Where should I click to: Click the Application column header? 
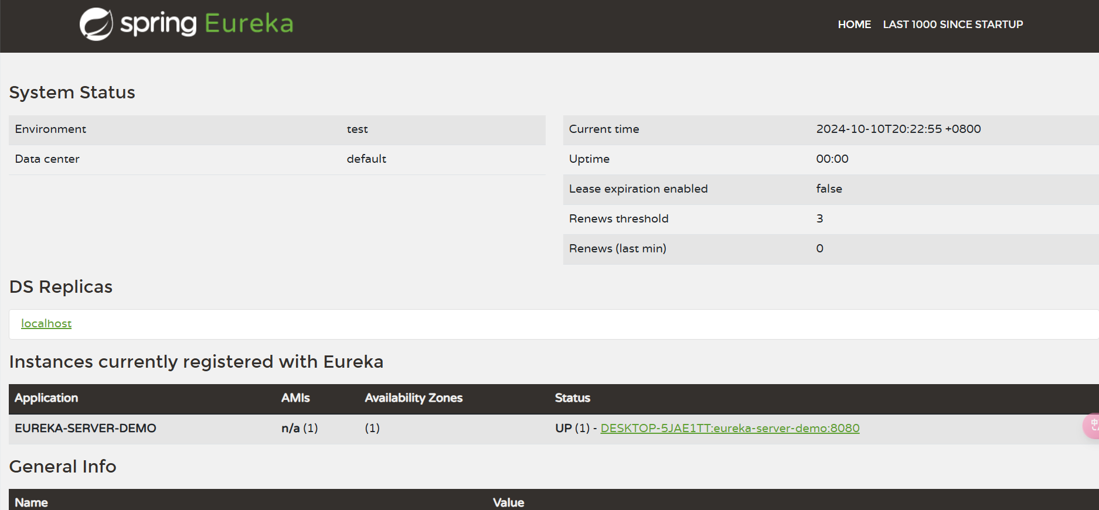[46, 398]
